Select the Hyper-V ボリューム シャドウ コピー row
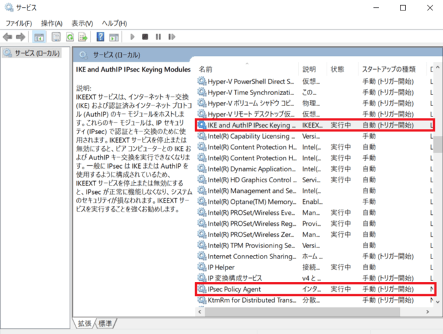 (x=315, y=104)
